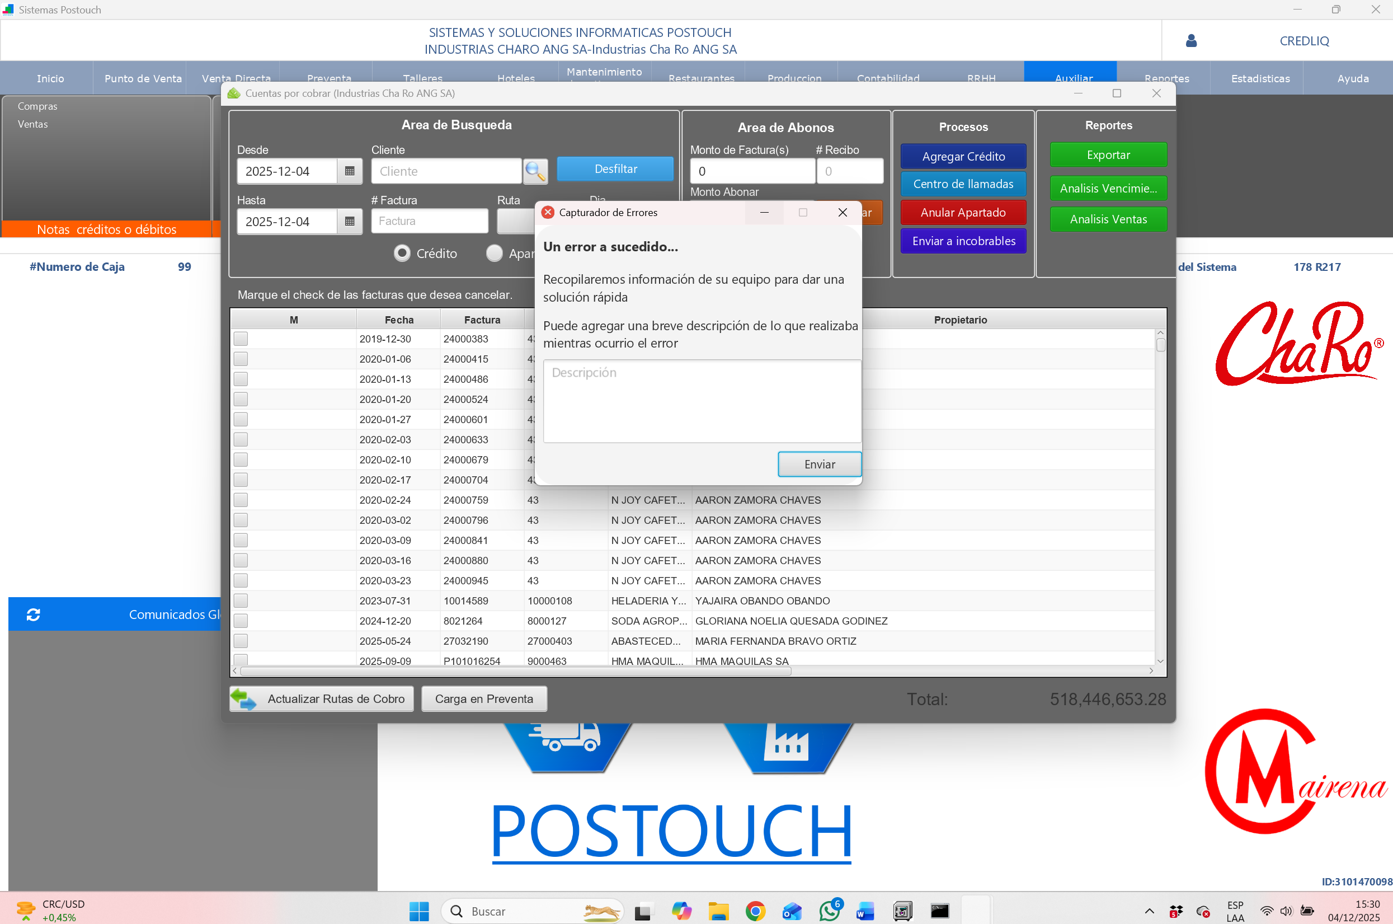
Task: Check the box for invoice 24000383
Action: tap(241, 339)
